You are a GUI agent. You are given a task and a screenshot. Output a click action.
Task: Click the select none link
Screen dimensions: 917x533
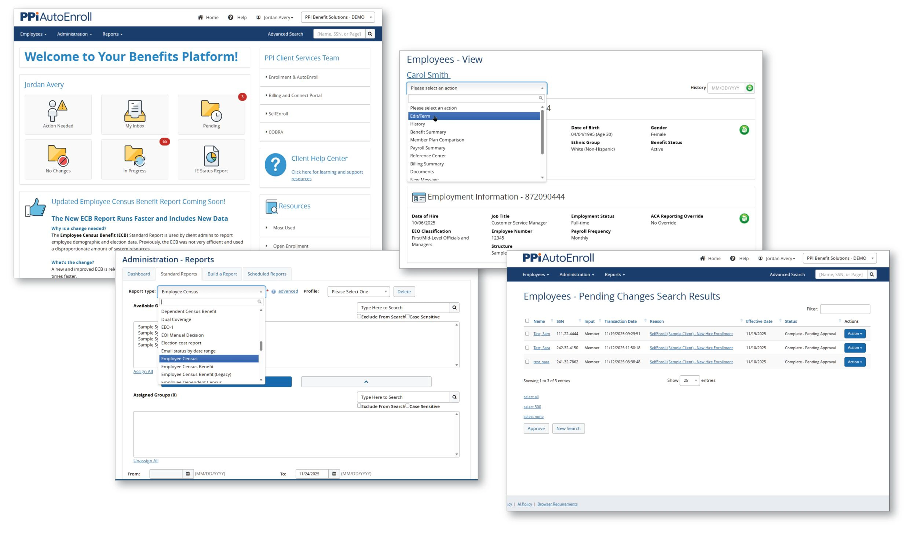coord(533,416)
